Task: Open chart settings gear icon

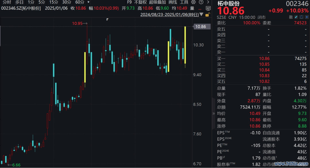Action: coord(193,2)
